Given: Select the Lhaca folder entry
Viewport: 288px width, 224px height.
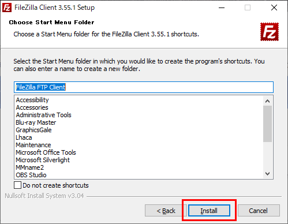Looking at the screenshot, I should coord(24,137).
